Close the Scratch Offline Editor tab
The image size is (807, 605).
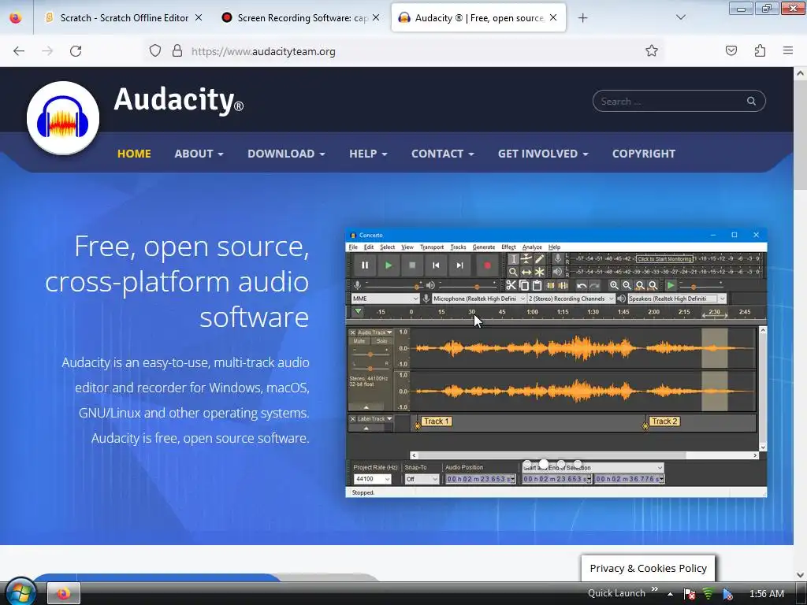point(199,17)
